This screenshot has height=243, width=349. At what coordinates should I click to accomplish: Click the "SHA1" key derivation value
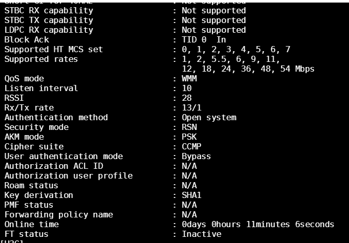192,195
